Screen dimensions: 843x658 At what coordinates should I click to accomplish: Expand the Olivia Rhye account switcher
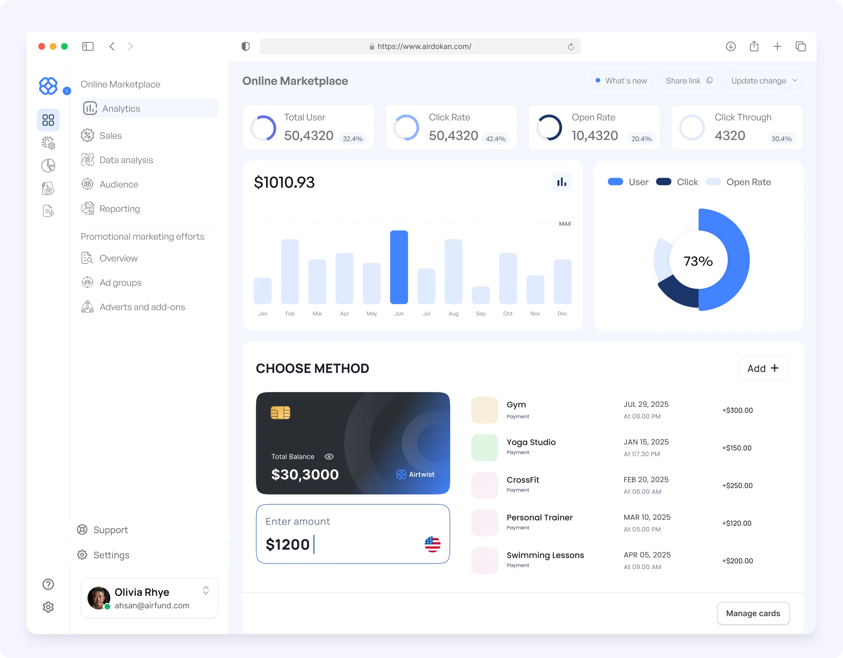(x=206, y=591)
